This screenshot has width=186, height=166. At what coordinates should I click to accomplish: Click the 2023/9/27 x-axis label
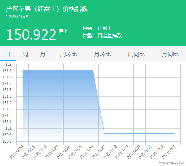(98, 152)
